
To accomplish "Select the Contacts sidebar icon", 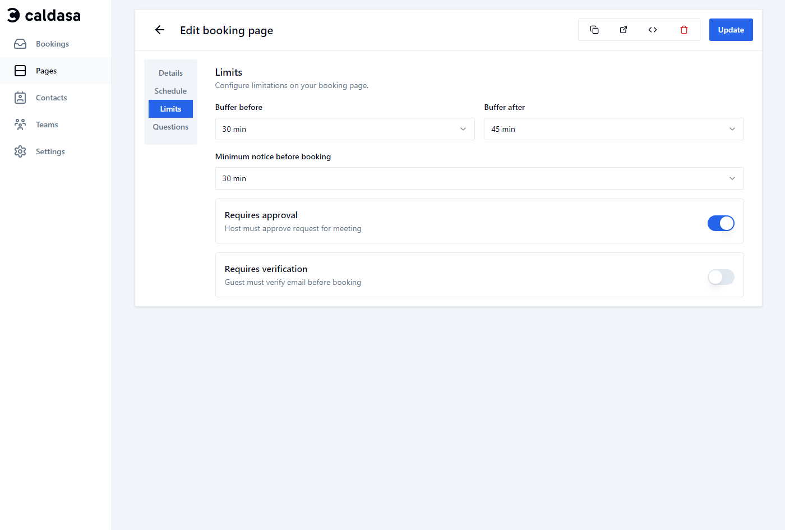I will (x=20, y=97).
